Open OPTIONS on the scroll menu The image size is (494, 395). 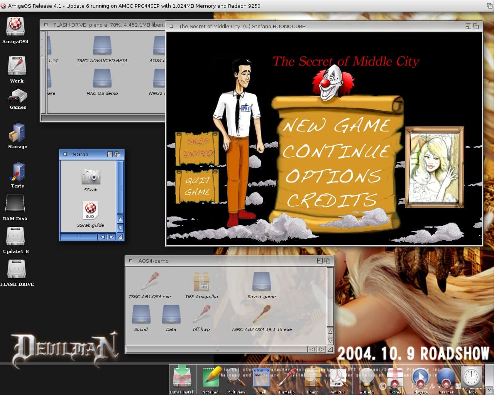pos(333,176)
